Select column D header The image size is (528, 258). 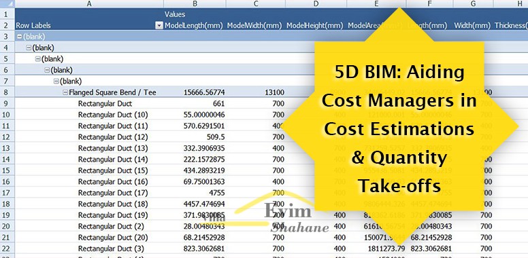point(316,3)
